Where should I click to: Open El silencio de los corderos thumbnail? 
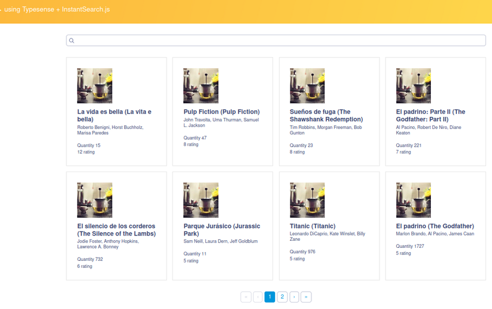pyautogui.click(x=95, y=200)
